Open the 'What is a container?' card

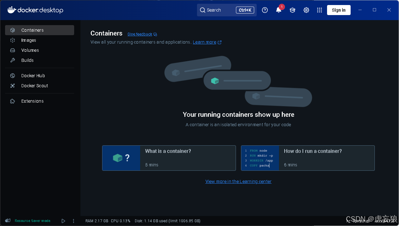point(169,158)
